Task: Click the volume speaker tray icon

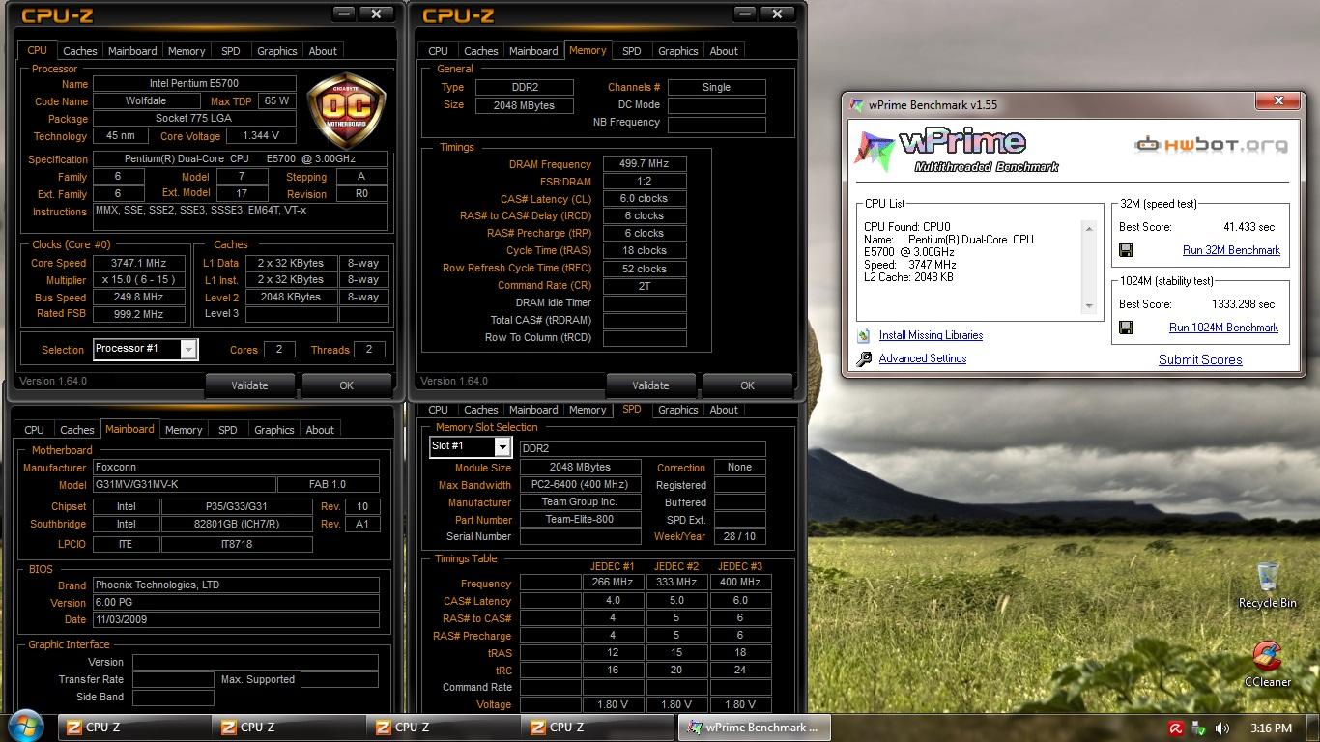Action: tap(1222, 728)
